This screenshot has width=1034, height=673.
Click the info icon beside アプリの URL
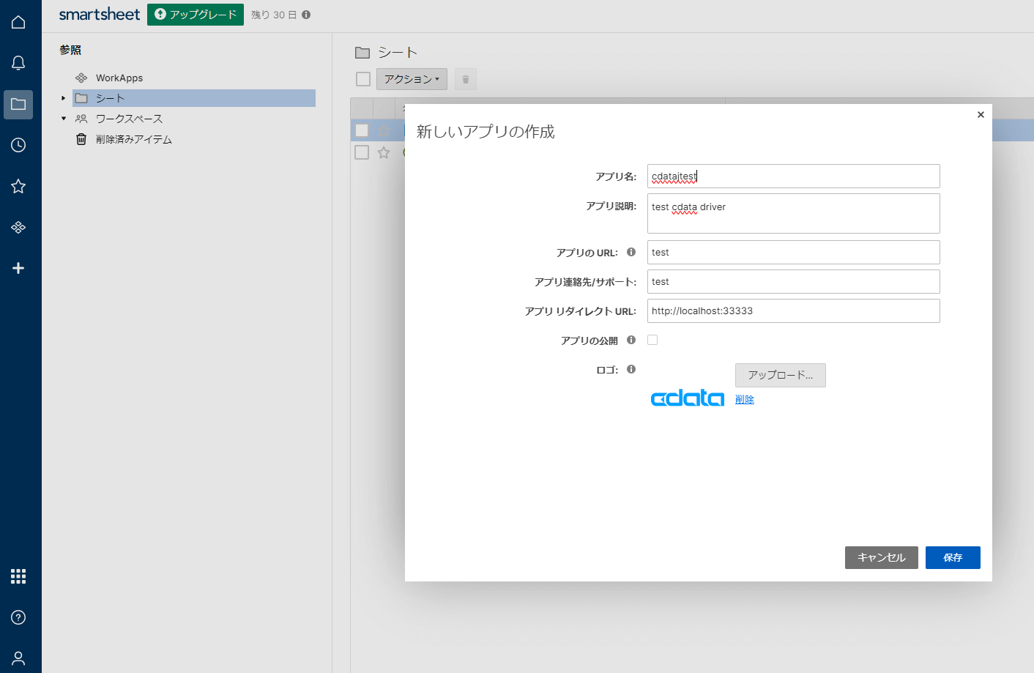631,252
